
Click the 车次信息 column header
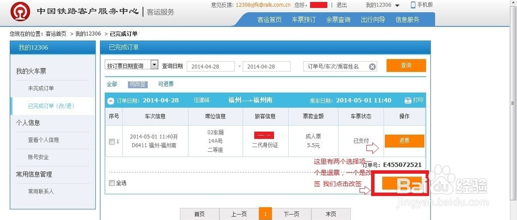tap(156, 116)
